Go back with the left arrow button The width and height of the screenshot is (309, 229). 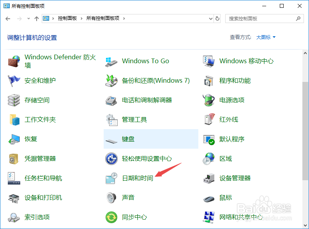pyautogui.click(x=8, y=19)
